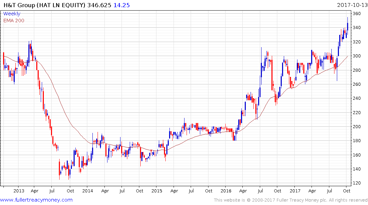
Task: Click the 2017-10-13 date label
Action: [x=352, y=5]
